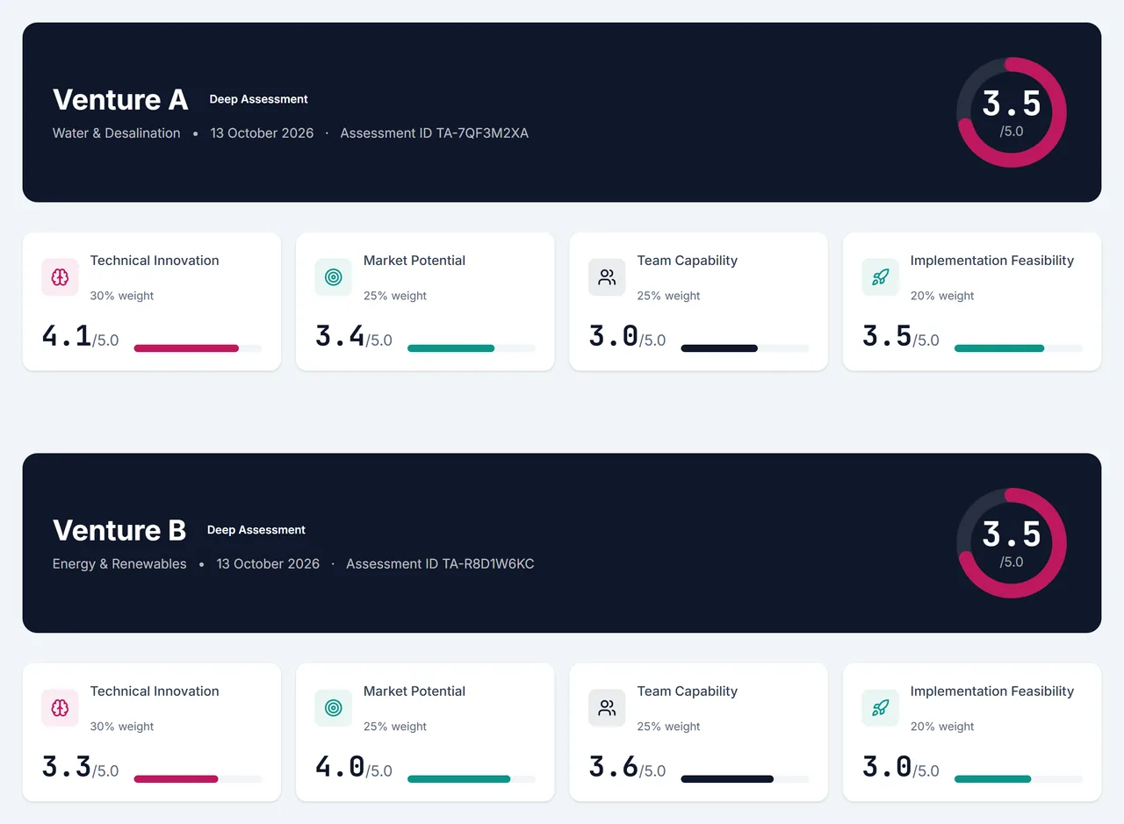The width and height of the screenshot is (1124, 824).
Task: Click the Energy & Renewables sector label
Action: tap(119, 564)
